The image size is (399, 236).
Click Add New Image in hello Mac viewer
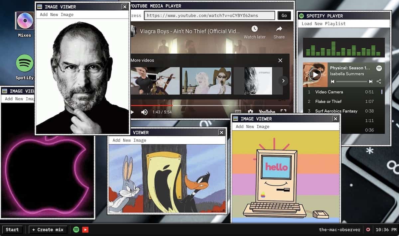(x=252, y=127)
